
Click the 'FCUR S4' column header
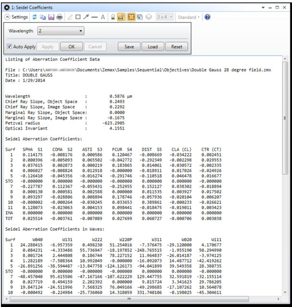click(122, 149)
